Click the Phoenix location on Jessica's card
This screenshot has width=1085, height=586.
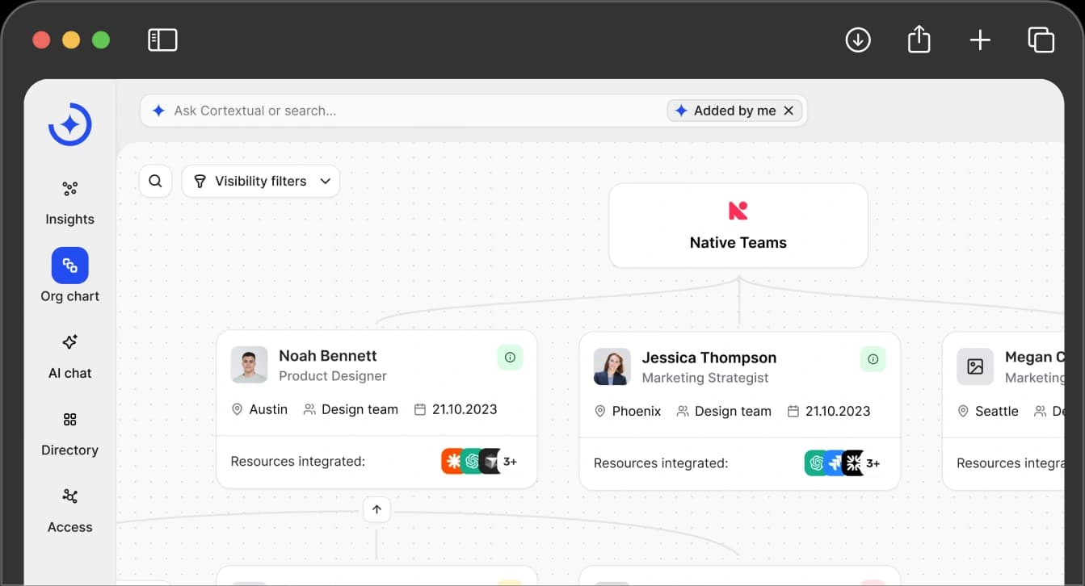point(628,411)
